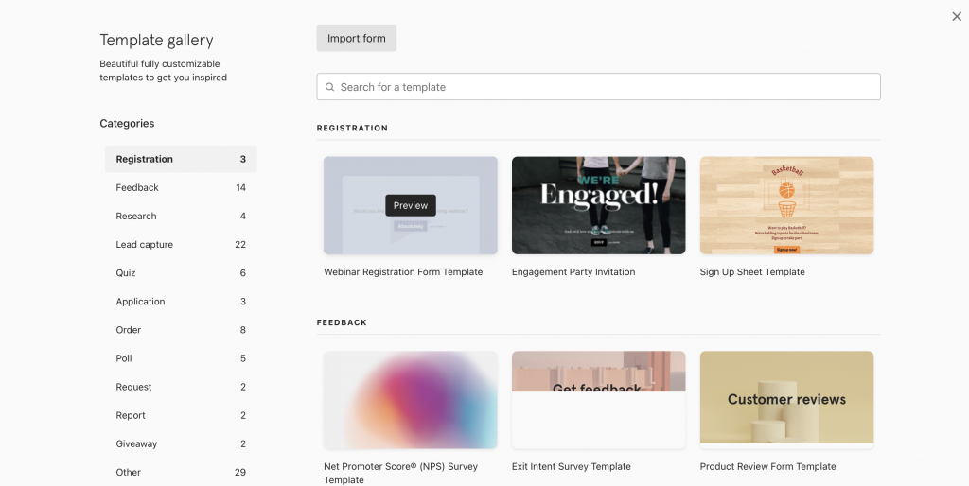The width and height of the screenshot is (969, 486).
Task: Type in Search for a template field
Action: (x=606, y=87)
